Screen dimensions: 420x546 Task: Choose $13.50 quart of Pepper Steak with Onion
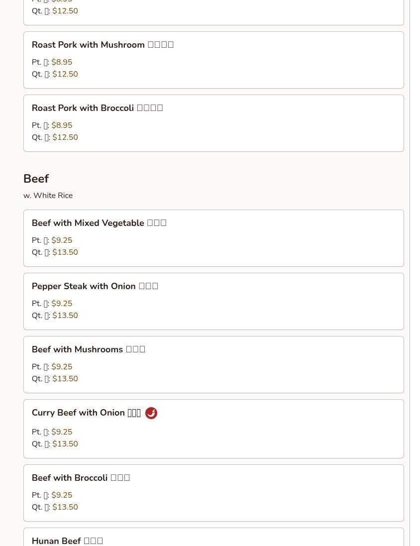(65, 316)
